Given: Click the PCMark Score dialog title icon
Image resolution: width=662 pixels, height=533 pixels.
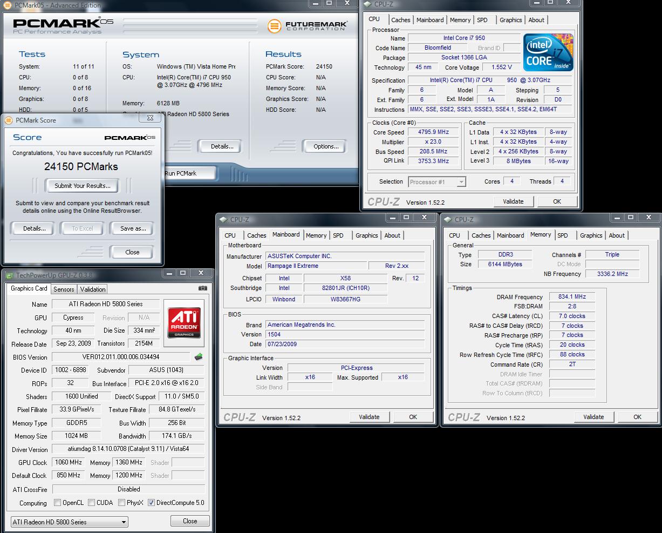Looking at the screenshot, I should [x=9, y=120].
